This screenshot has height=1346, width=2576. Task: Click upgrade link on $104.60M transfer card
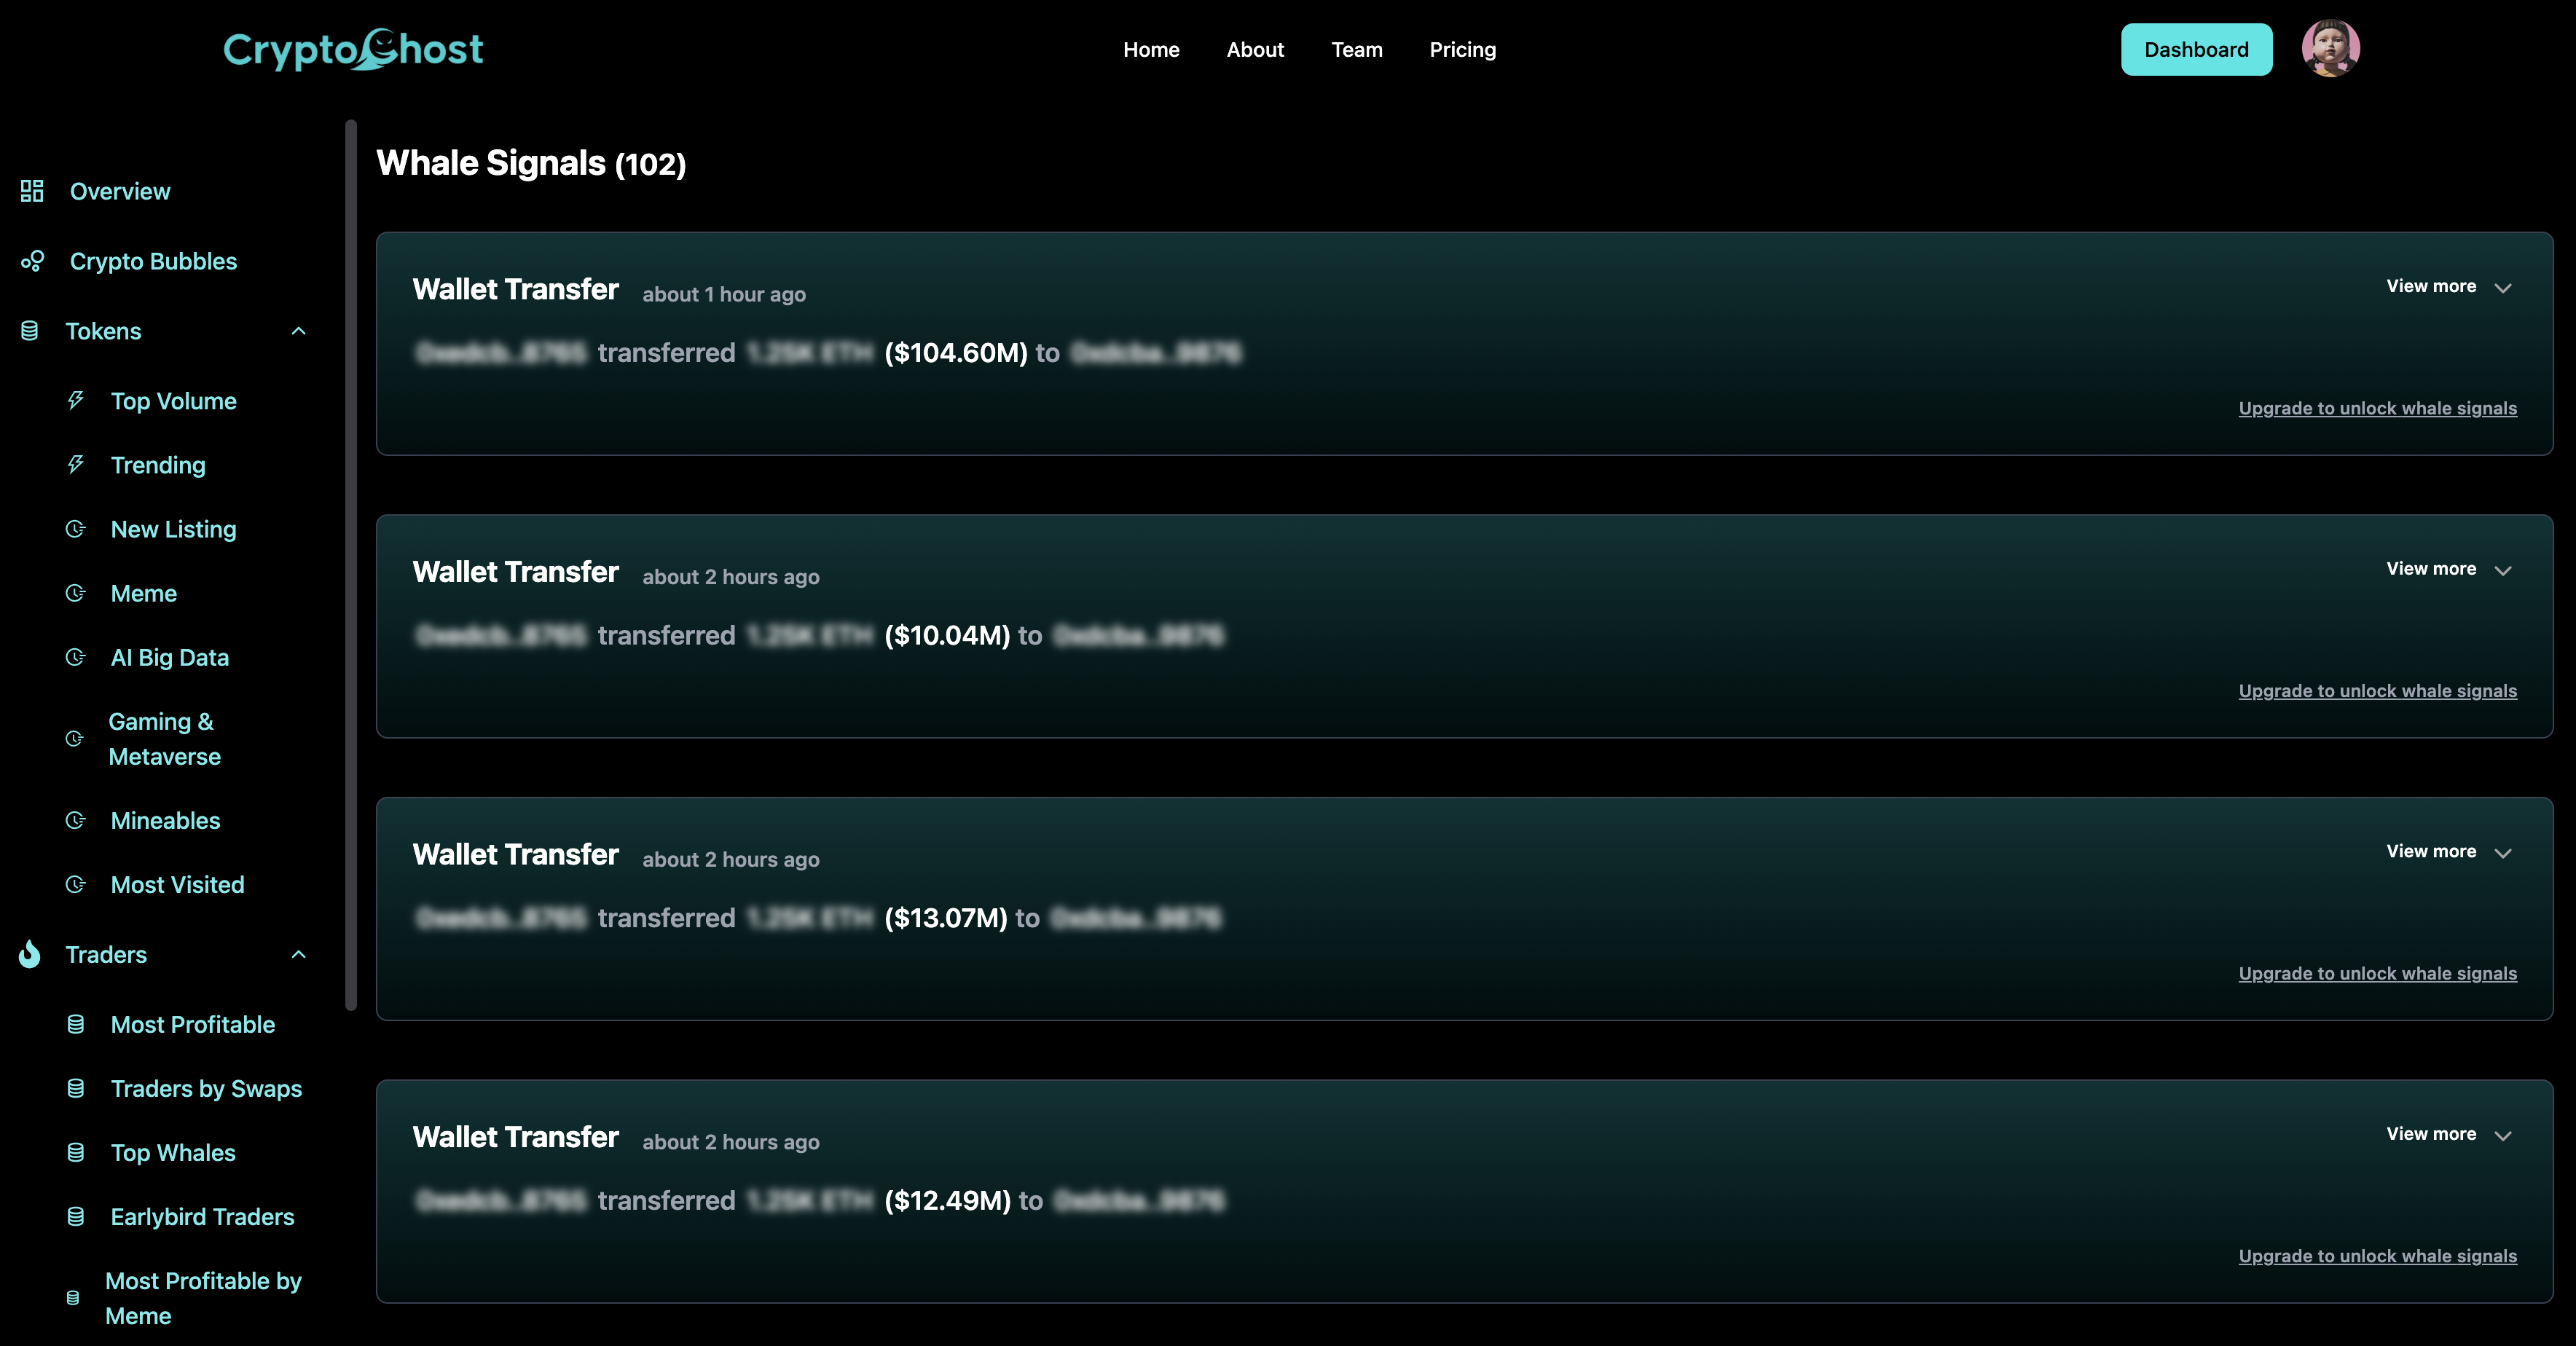point(2377,408)
